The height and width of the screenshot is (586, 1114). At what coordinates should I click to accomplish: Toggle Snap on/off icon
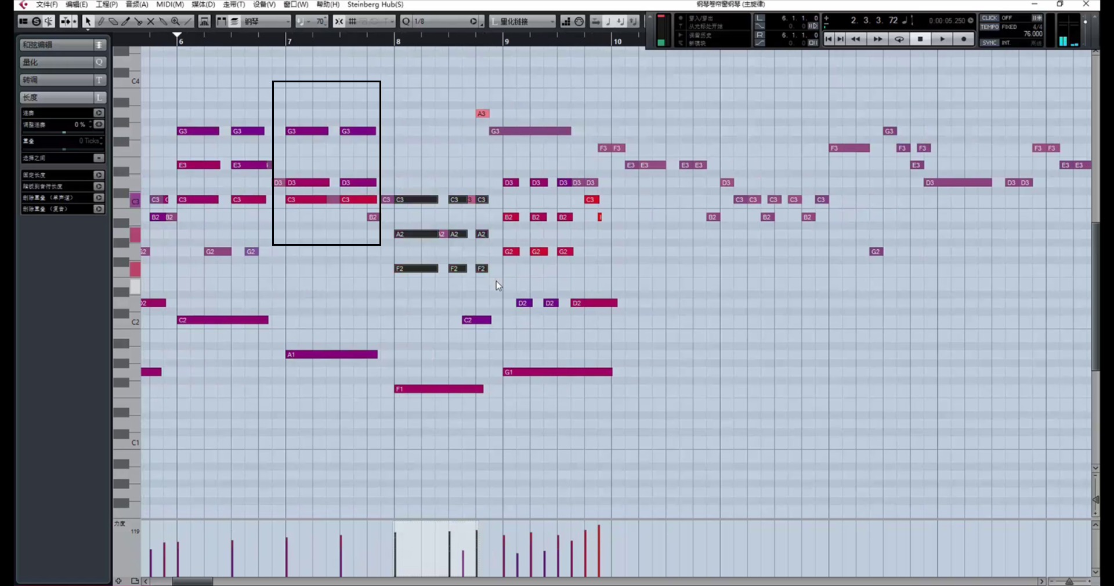coord(339,21)
